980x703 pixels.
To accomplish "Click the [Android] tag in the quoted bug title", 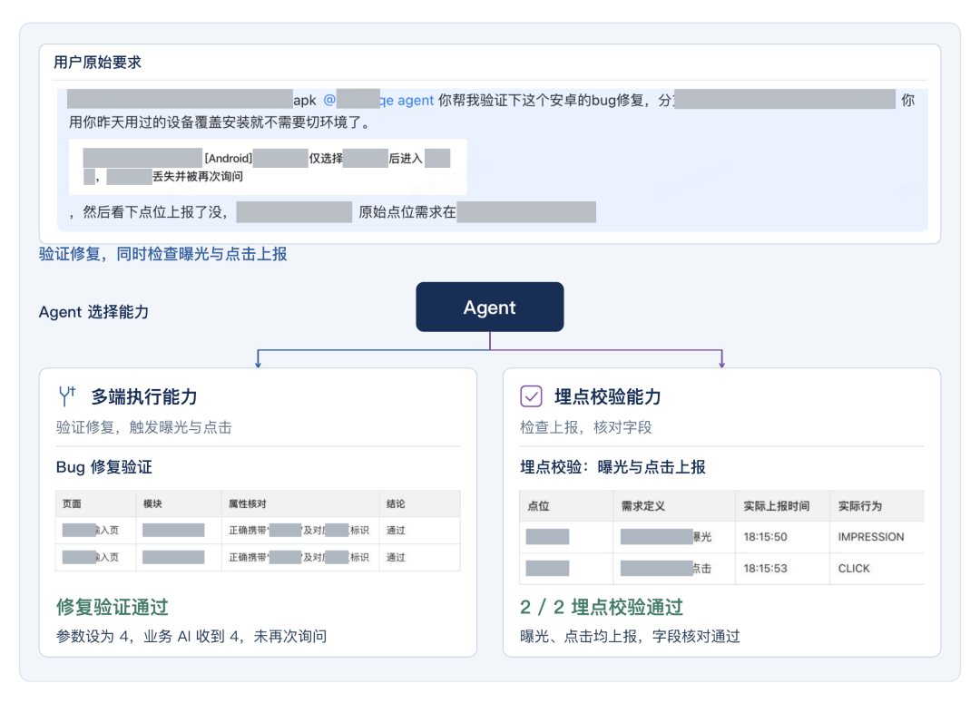I will 229,159.
